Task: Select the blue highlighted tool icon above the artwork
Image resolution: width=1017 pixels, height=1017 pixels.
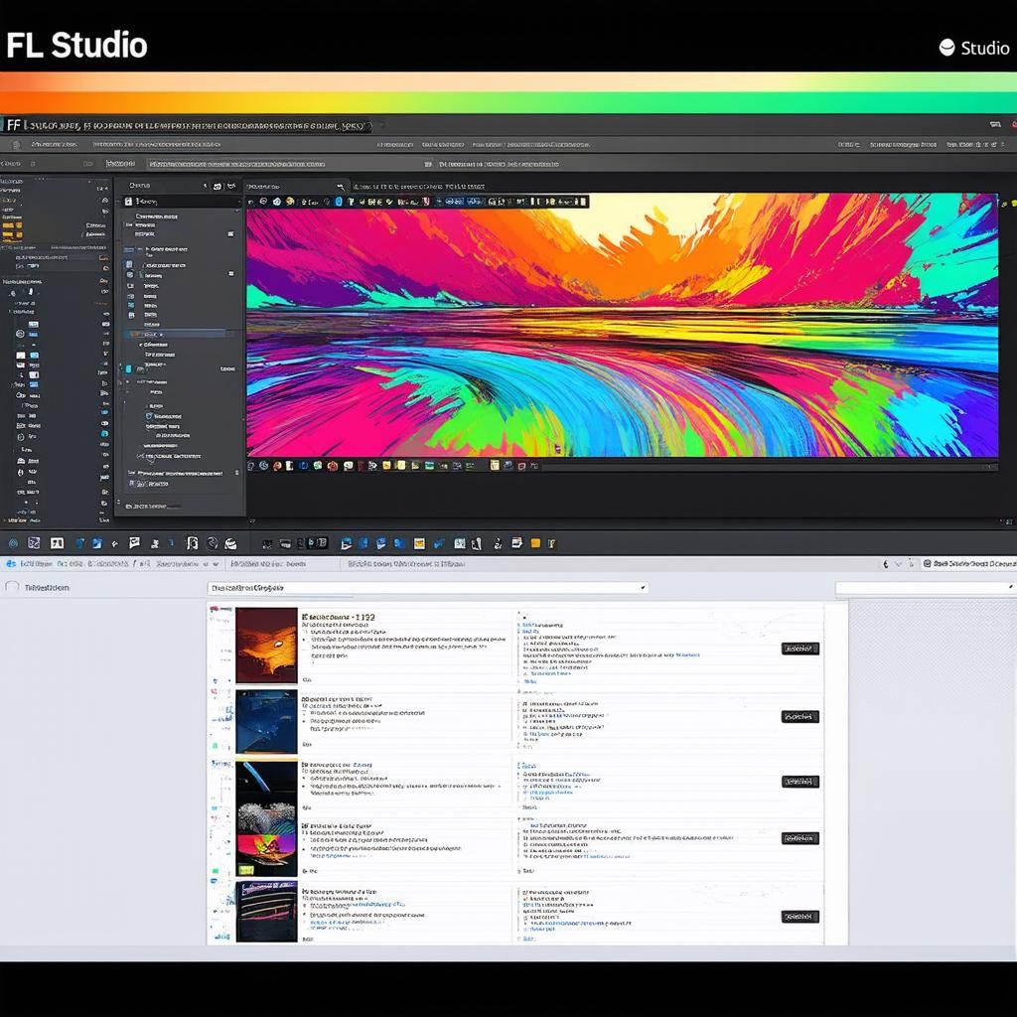Action: pos(338,202)
